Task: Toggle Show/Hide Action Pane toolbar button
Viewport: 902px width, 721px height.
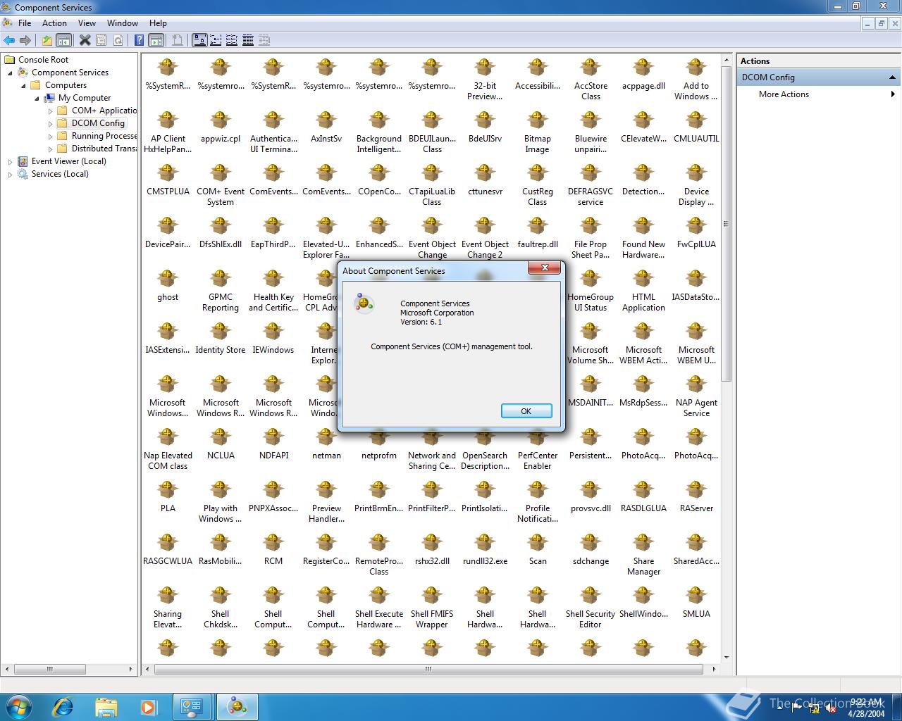Action: 156,40
